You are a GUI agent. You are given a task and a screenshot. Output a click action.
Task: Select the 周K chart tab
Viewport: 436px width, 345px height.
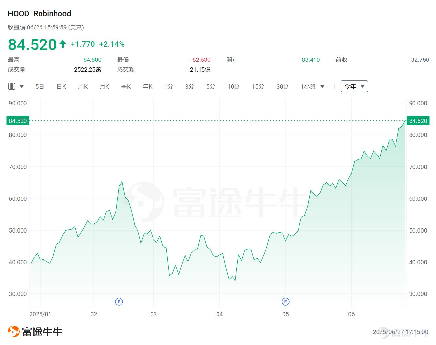pyautogui.click(x=83, y=86)
